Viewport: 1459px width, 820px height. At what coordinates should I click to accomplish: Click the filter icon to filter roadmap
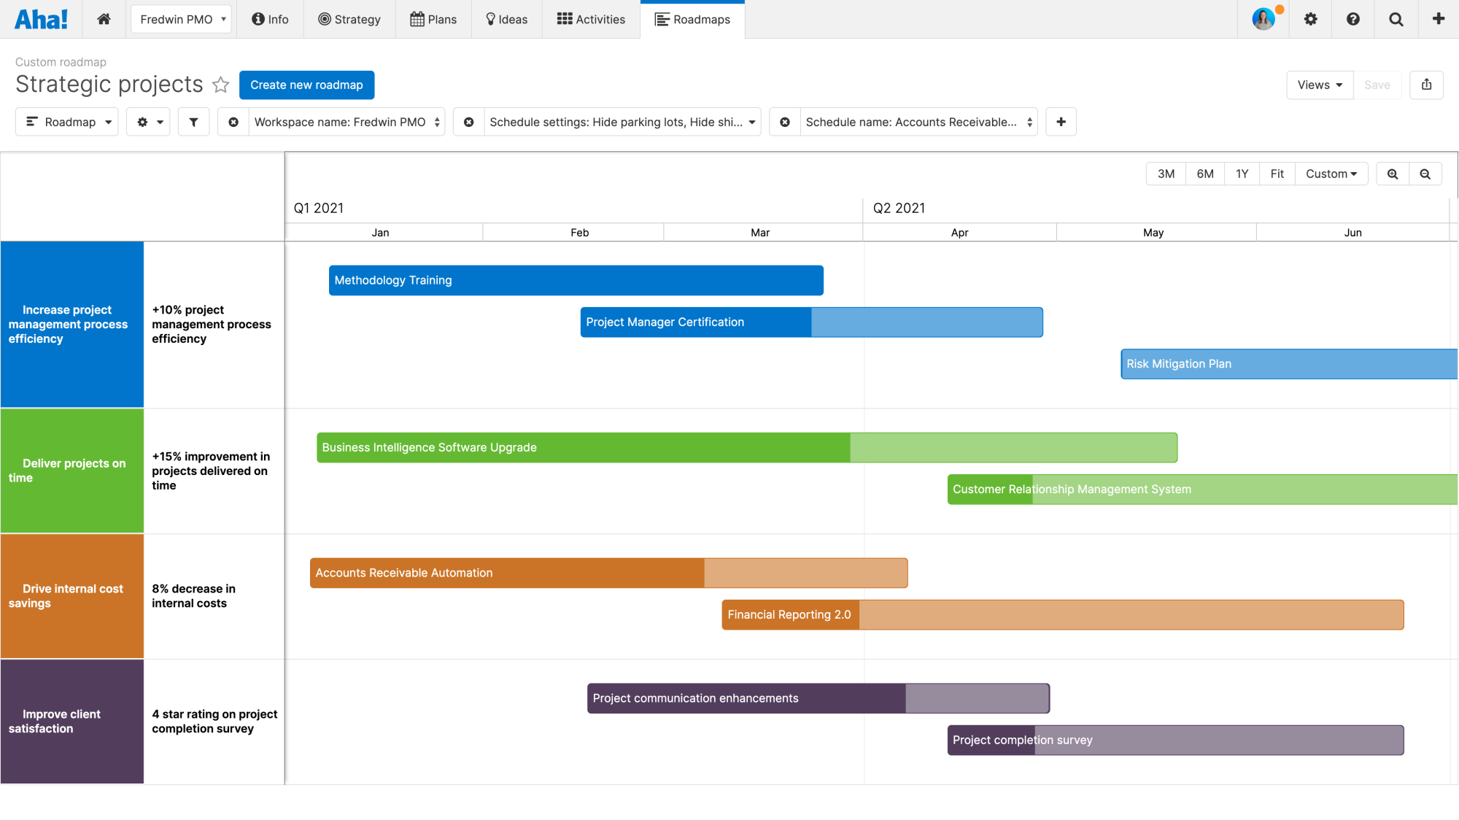[193, 123]
